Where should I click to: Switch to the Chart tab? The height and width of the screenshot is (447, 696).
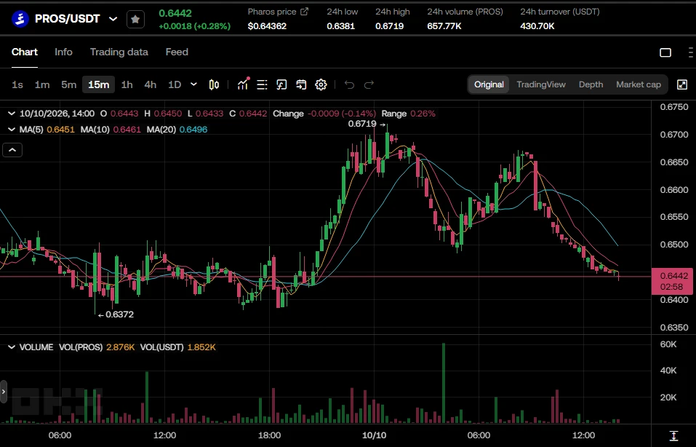[25, 52]
